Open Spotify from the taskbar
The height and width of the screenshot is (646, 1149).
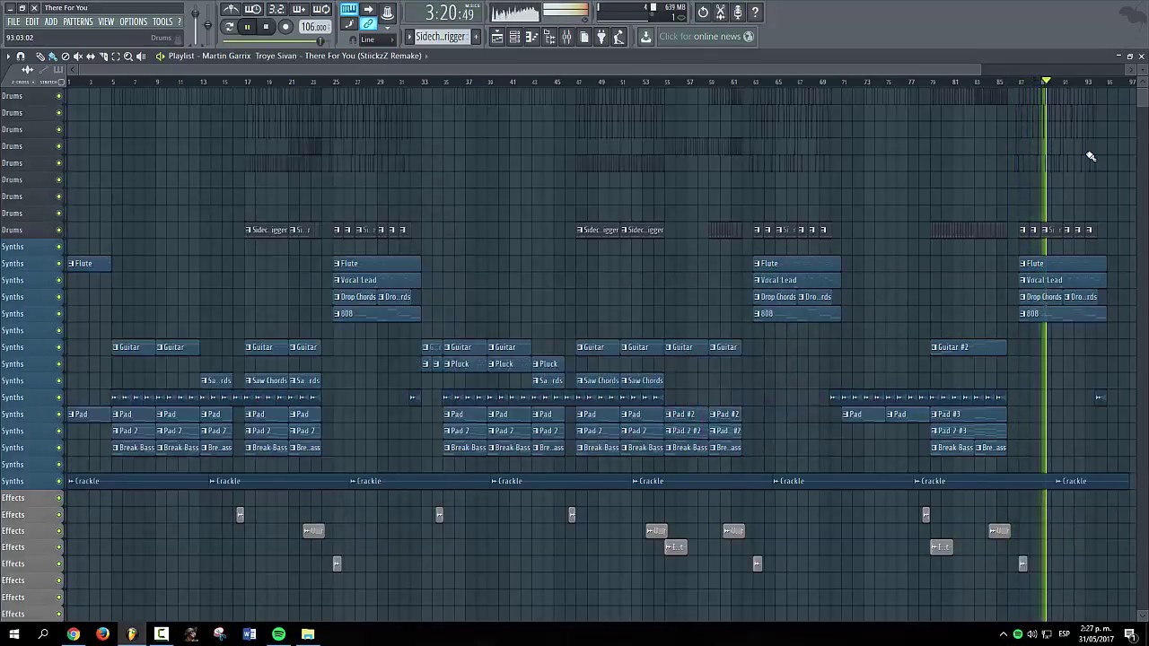point(278,634)
